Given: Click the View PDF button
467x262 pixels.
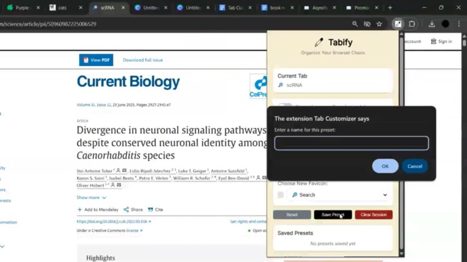Looking at the screenshot, I should (96, 60).
